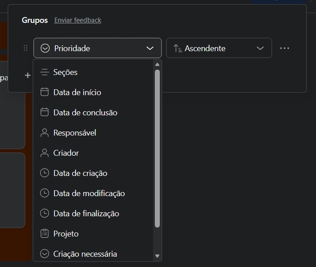
Task: Pick Data de finalização from the list
Action: (x=86, y=213)
